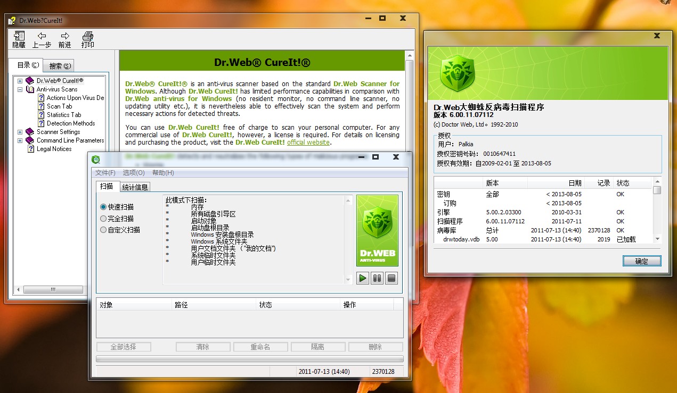Click Anti-virus Scans open book icon
This screenshot has width=677, height=393.
30,89
